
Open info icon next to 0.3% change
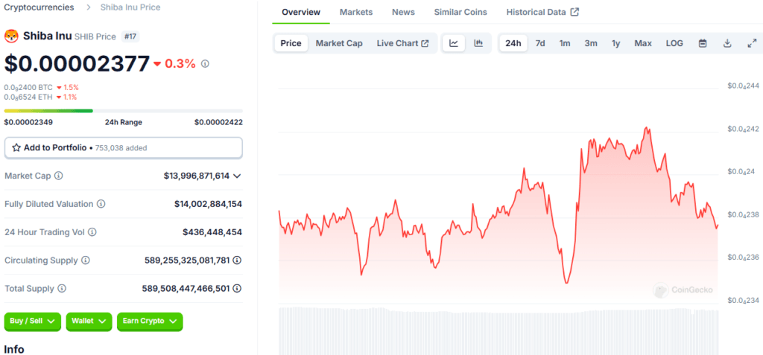tap(205, 64)
